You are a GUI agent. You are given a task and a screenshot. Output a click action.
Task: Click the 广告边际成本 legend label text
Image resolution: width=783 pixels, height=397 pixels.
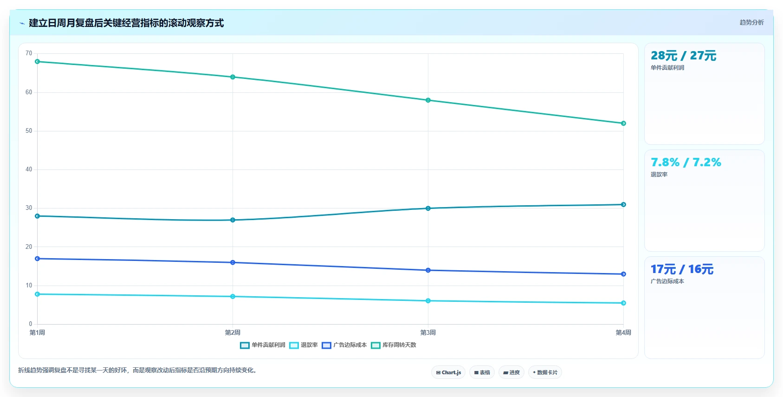(350, 345)
